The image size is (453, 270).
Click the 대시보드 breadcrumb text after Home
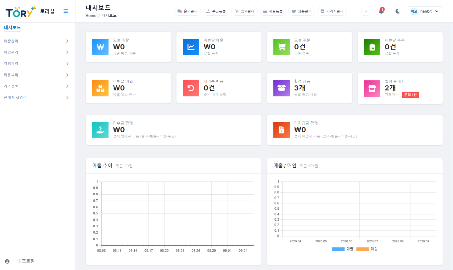pos(109,16)
